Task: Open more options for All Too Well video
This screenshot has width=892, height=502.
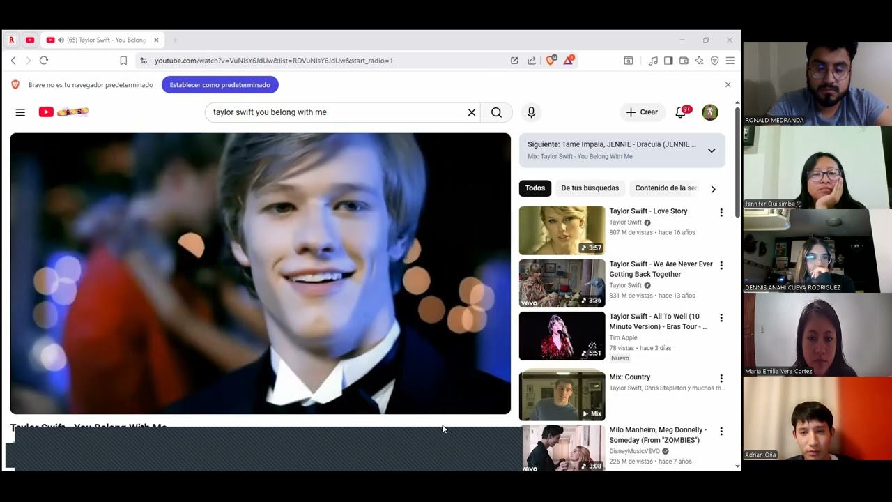Action: pos(721,318)
